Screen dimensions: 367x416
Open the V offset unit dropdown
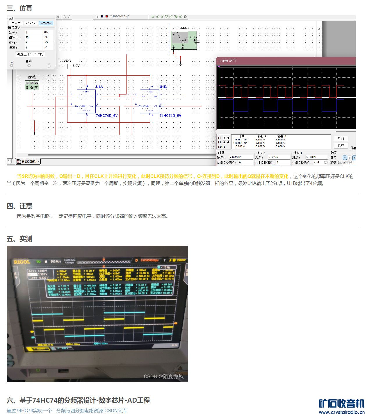tap(48, 47)
